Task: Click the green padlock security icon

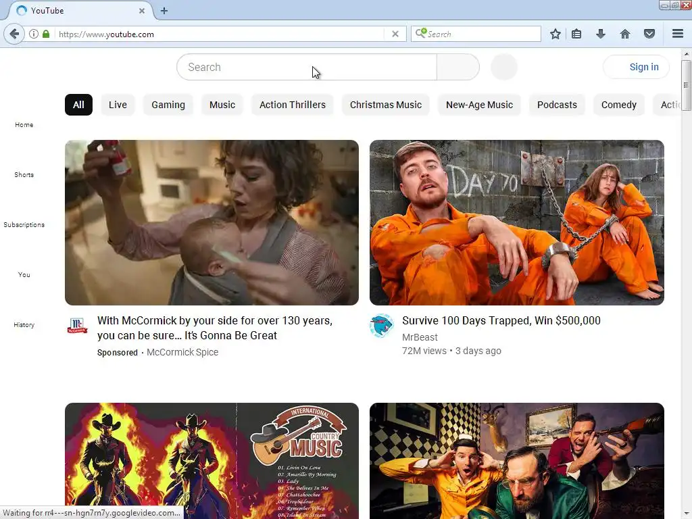Action: (x=45, y=34)
